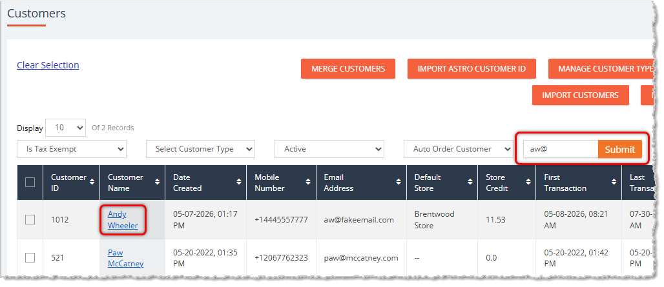
Task: Expand the Active status dropdown
Action: (329, 149)
